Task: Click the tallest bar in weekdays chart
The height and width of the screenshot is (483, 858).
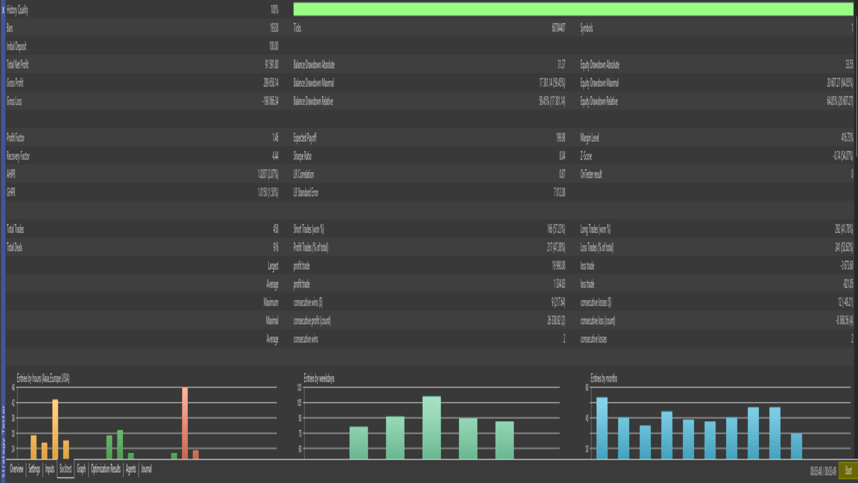Action: [x=431, y=427]
